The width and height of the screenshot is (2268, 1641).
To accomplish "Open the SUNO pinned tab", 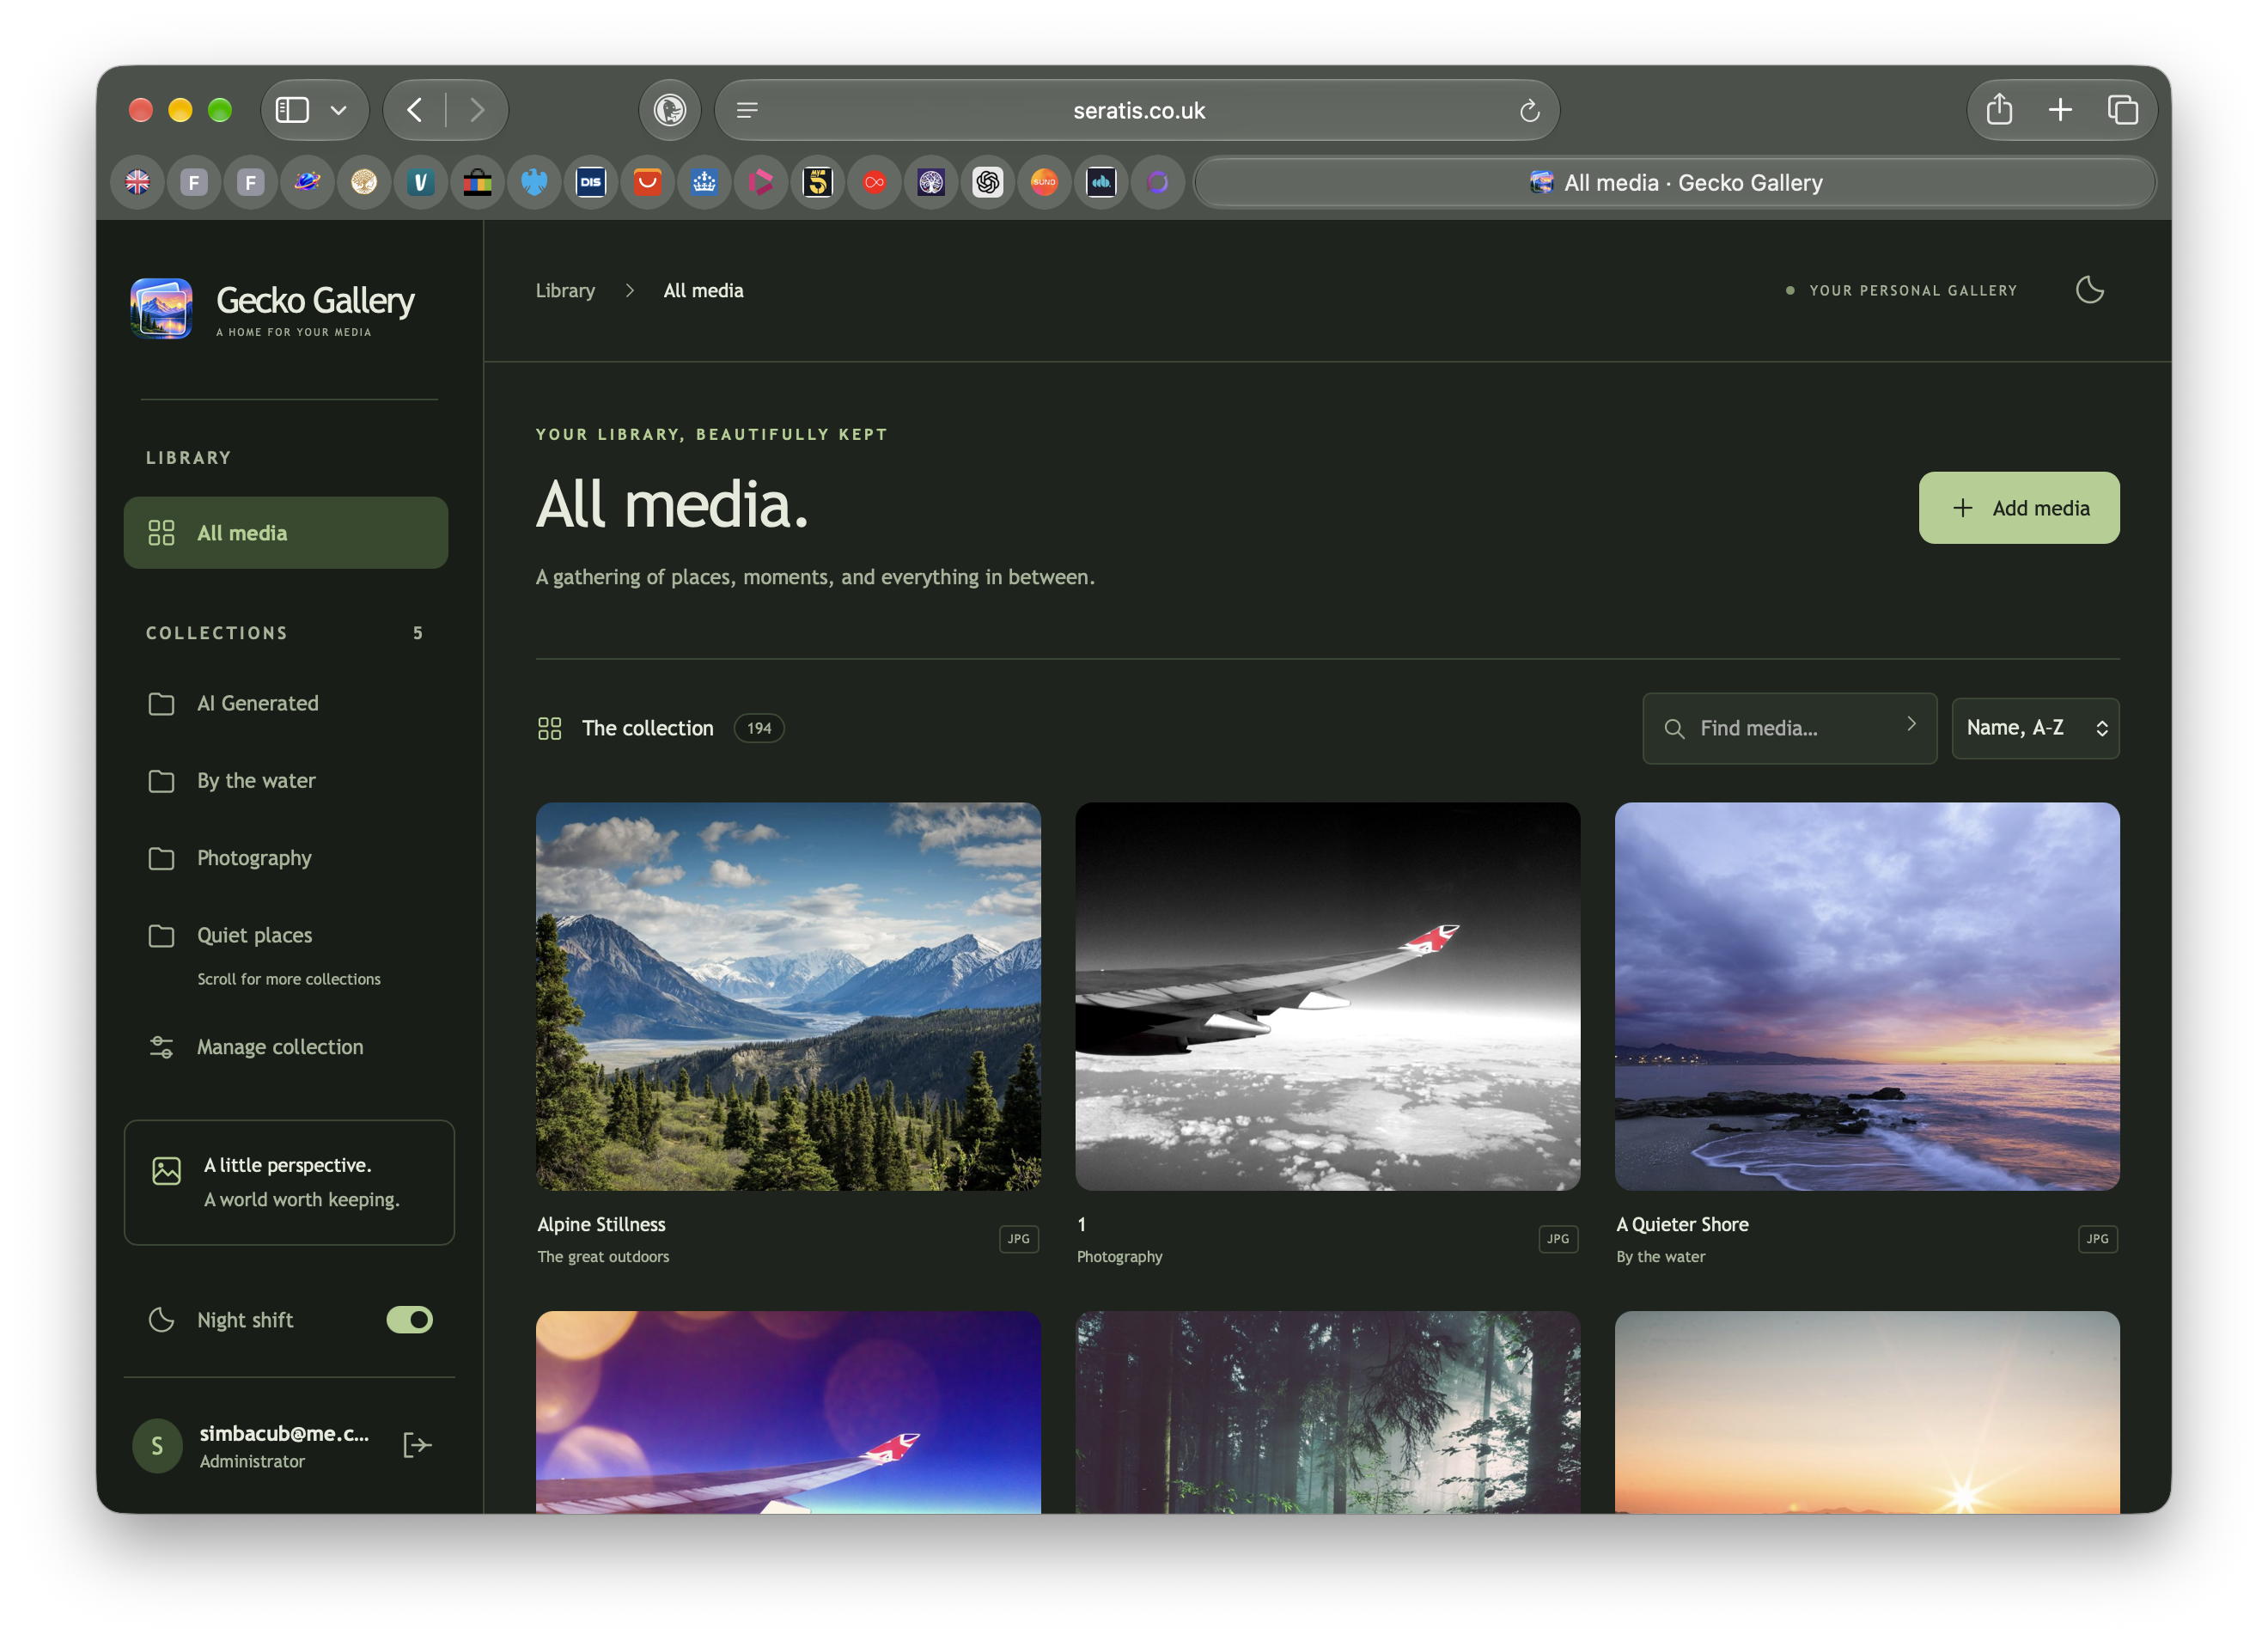I will click(1044, 182).
